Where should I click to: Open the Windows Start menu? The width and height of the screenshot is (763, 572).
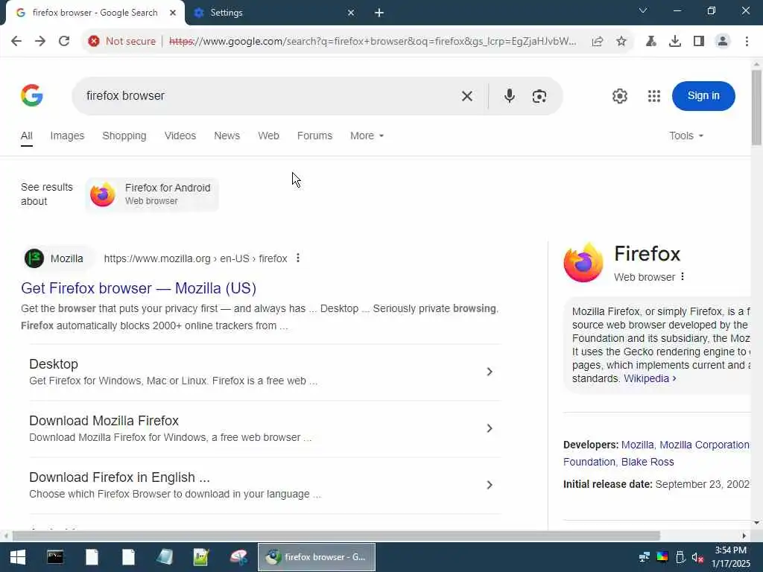click(18, 557)
